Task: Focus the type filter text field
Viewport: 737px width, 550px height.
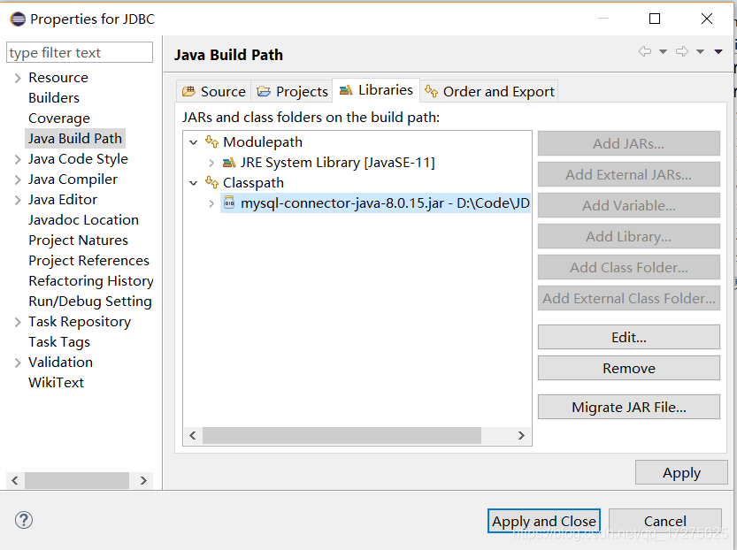Action: tap(80, 52)
